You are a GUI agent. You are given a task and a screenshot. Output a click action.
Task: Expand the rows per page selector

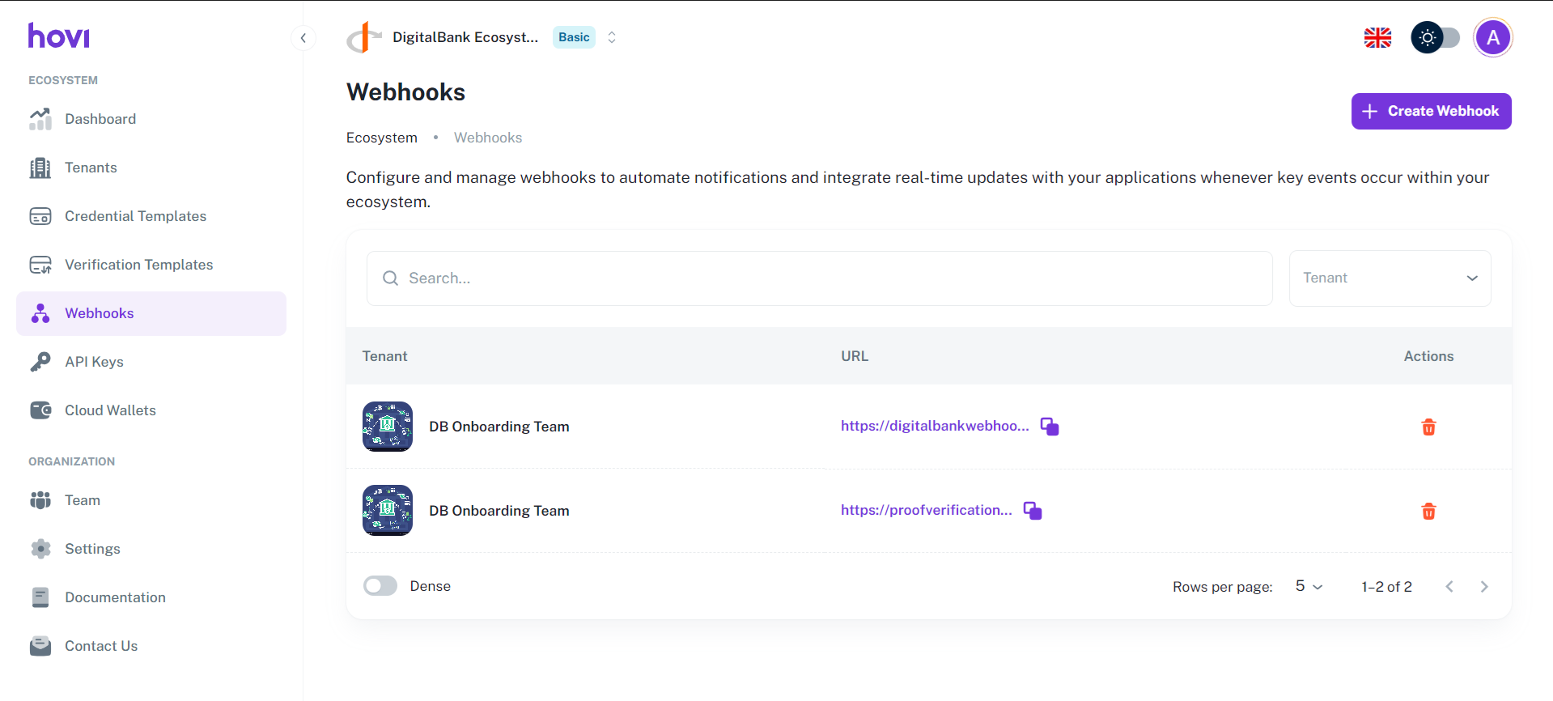1308,587
